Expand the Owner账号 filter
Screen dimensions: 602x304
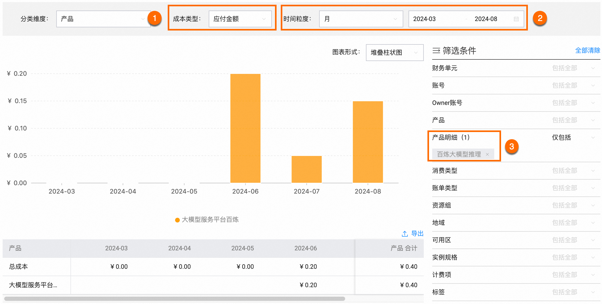click(516, 103)
